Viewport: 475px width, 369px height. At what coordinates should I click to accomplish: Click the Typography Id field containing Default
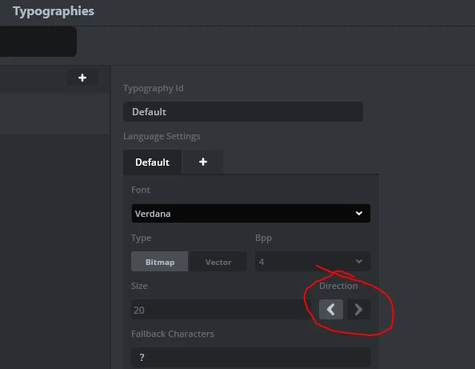(243, 112)
